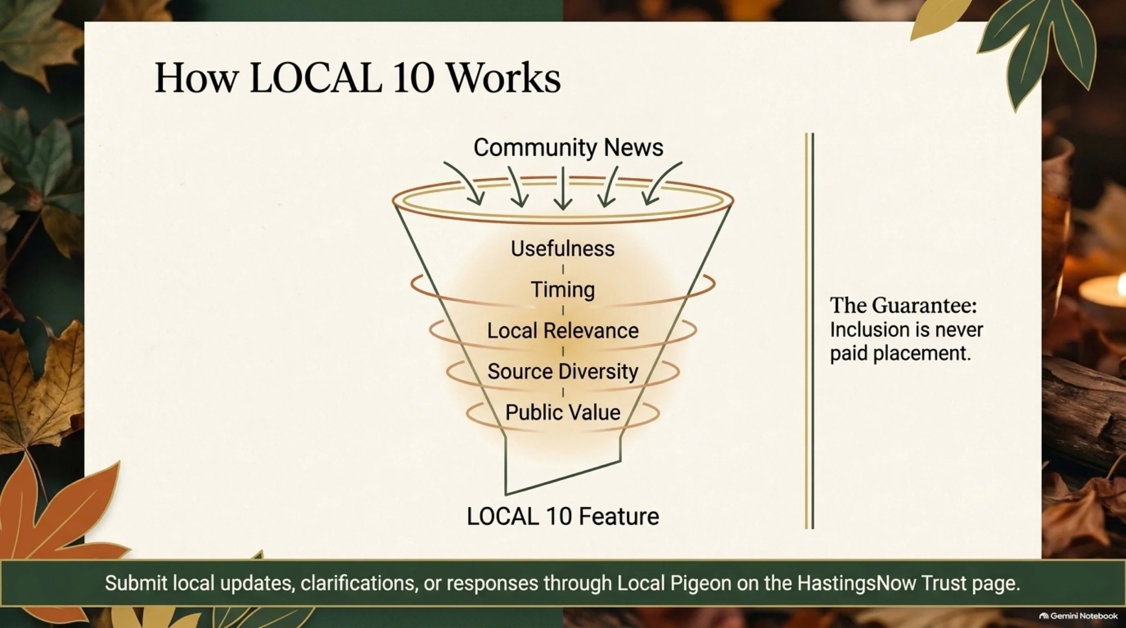Click the 'Submit local updates' banner text
This screenshot has width=1126, height=628.
(x=563, y=583)
